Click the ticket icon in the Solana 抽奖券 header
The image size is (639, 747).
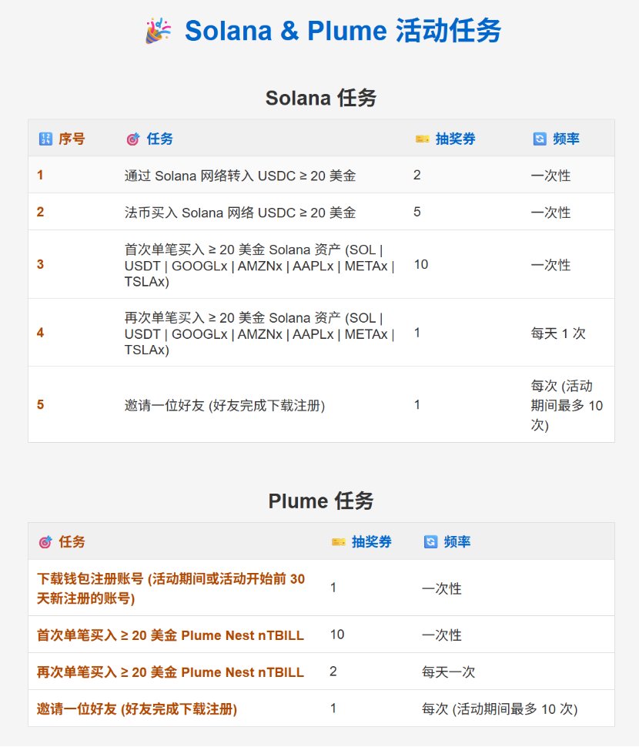coord(422,139)
